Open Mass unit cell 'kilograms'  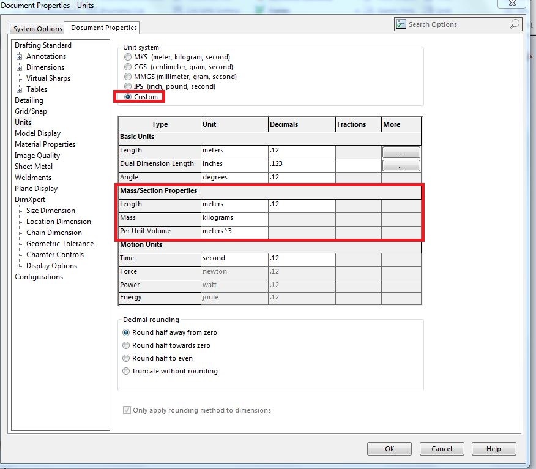[x=234, y=219]
